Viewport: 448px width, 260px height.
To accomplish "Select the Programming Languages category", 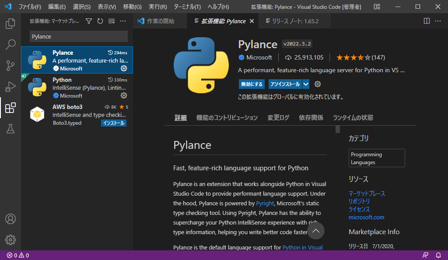I will tap(377, 158).
